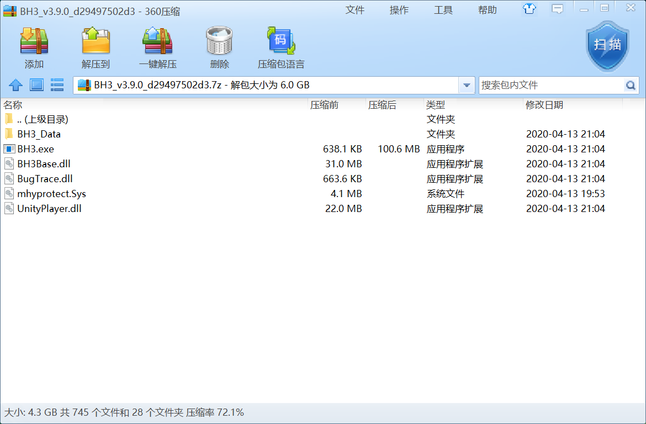Select the mhyprotect.Sys file name

point(51,194)
